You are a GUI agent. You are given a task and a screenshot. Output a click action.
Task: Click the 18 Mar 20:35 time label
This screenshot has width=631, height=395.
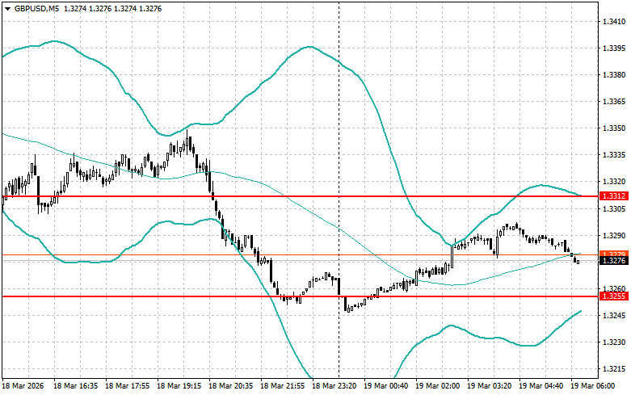tap(230, 386)
